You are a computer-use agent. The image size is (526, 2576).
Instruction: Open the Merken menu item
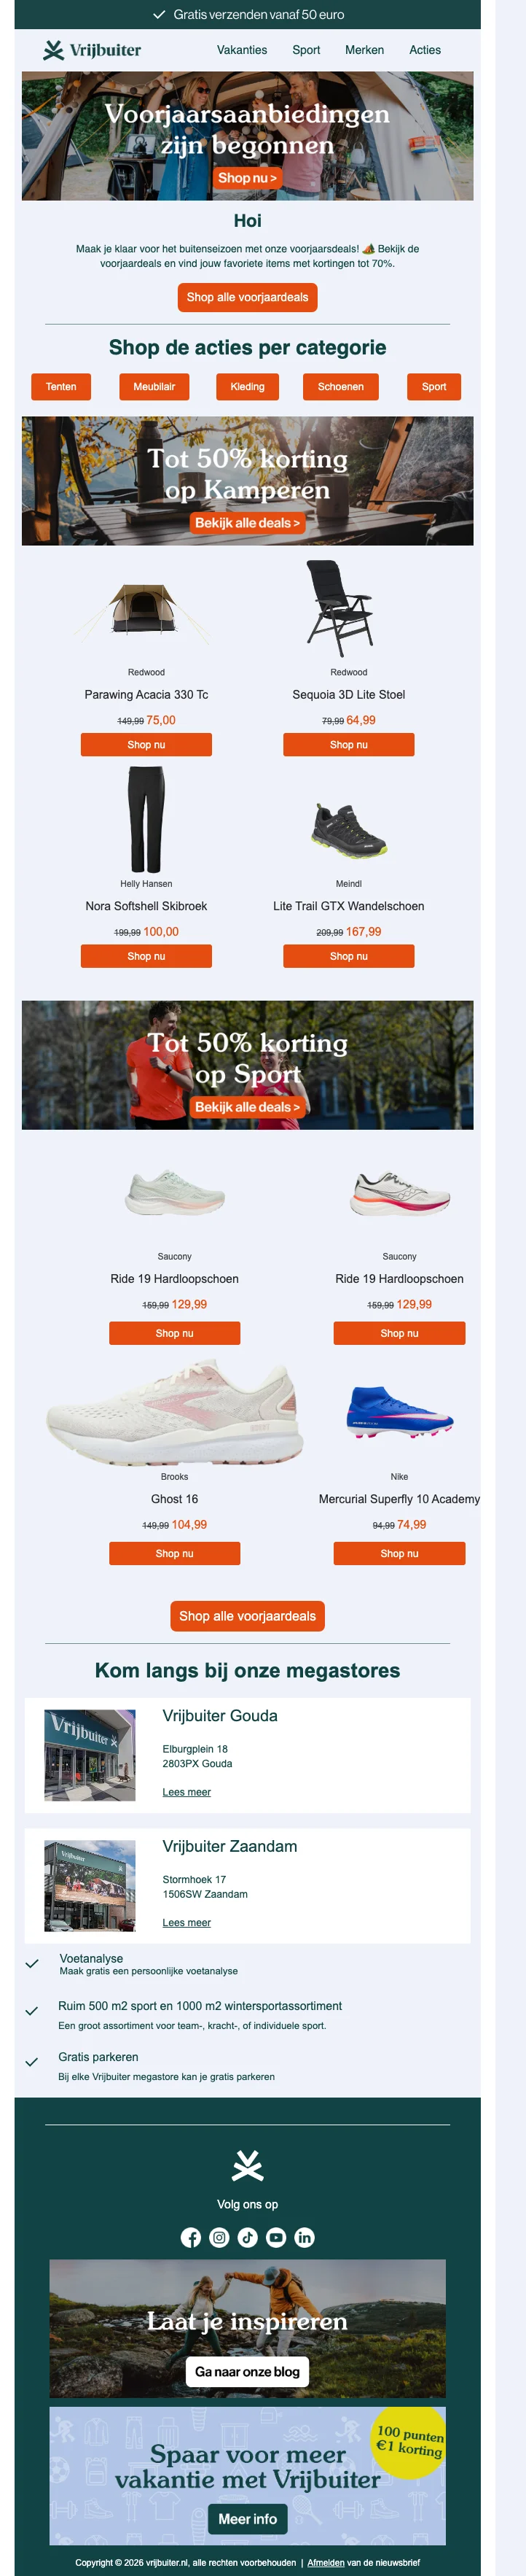364,50
